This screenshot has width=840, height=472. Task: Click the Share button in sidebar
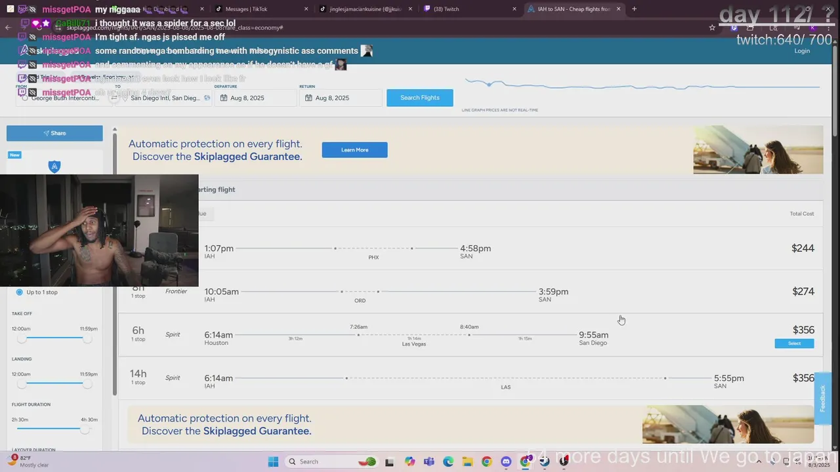(54, 133)
